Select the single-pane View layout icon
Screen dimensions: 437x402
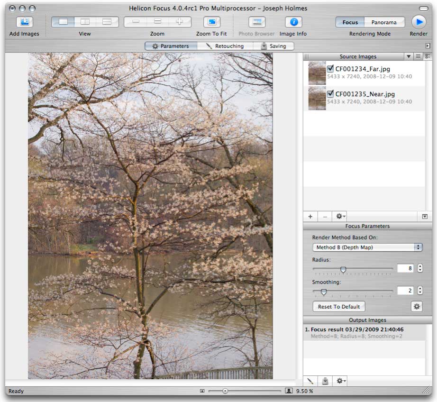point(63,22)
